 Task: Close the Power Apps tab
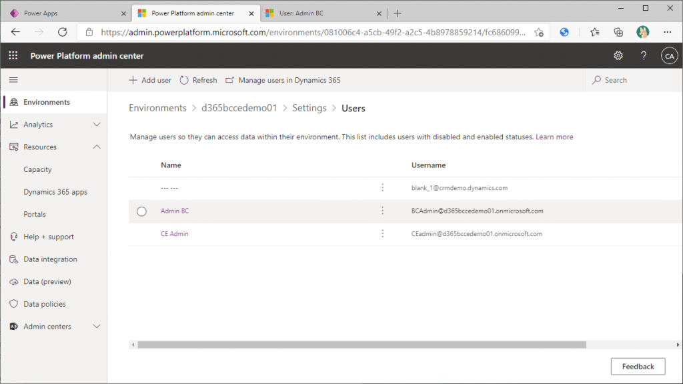coord(123,13)
